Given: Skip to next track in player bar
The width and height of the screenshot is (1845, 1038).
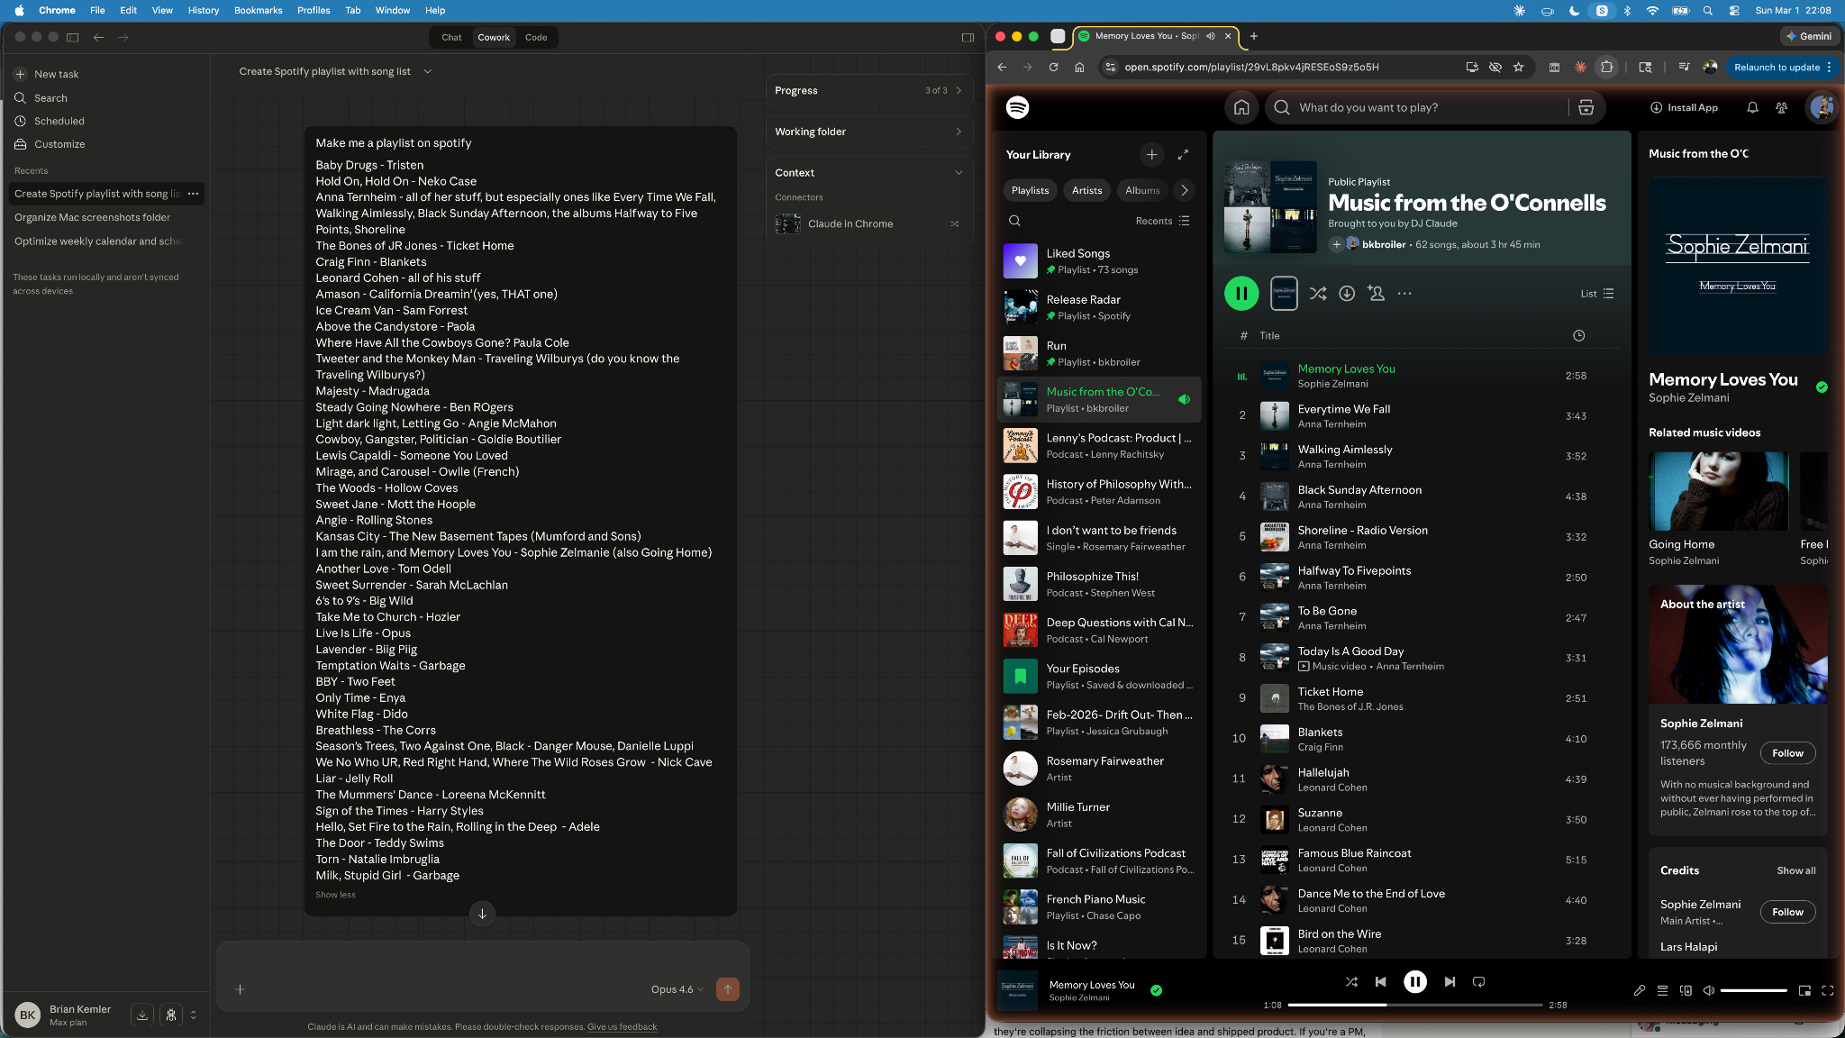Looking at the screenshot, I should pyautogui.click(x=1450, y=982).
